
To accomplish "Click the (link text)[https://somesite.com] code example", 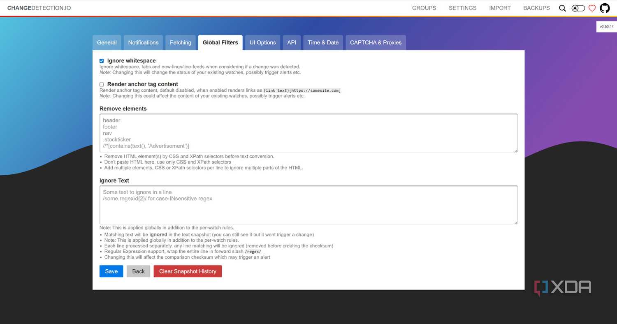I will tap(302, 90).
